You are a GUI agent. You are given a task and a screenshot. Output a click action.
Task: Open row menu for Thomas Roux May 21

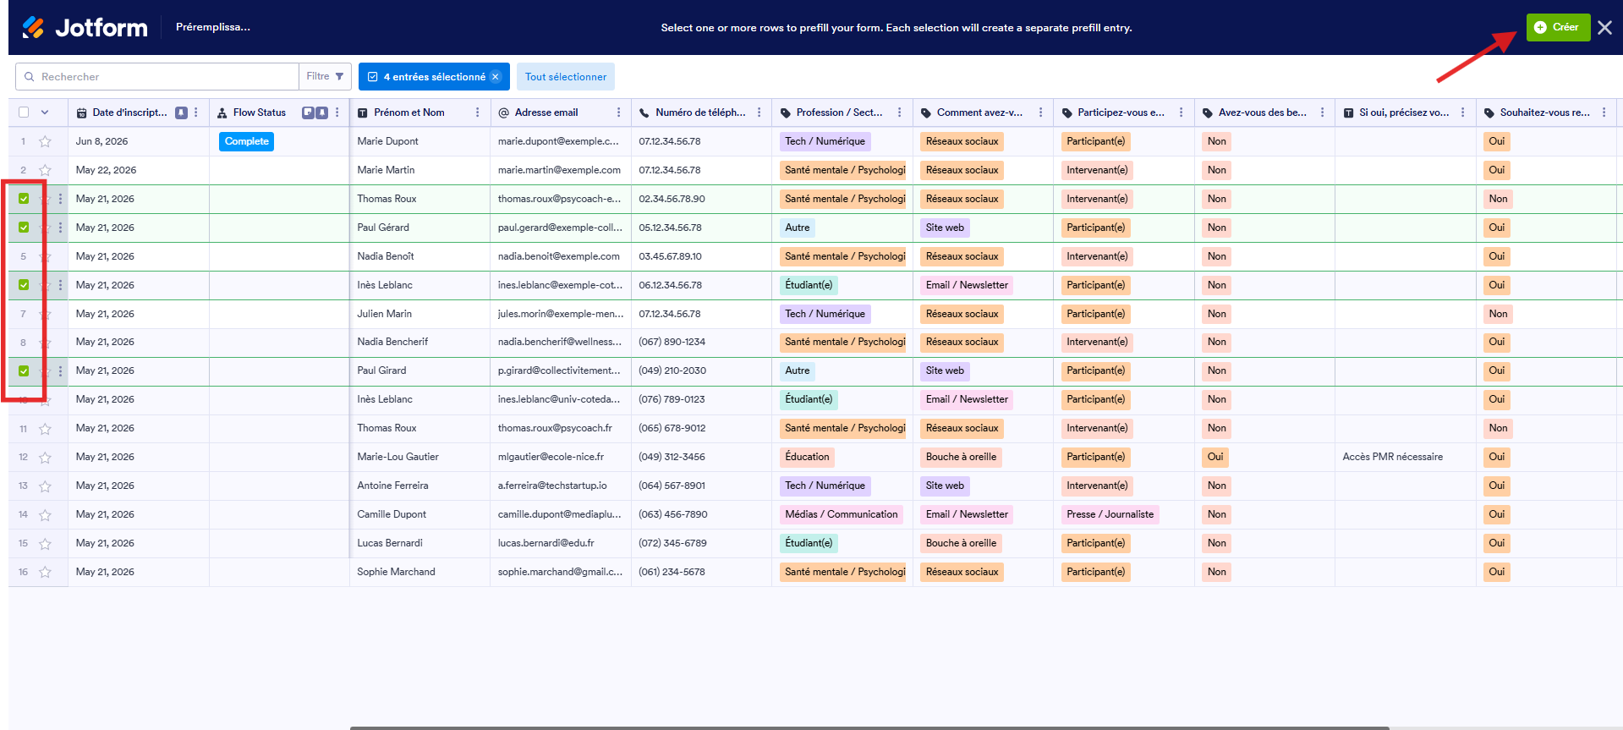point(60,199)
